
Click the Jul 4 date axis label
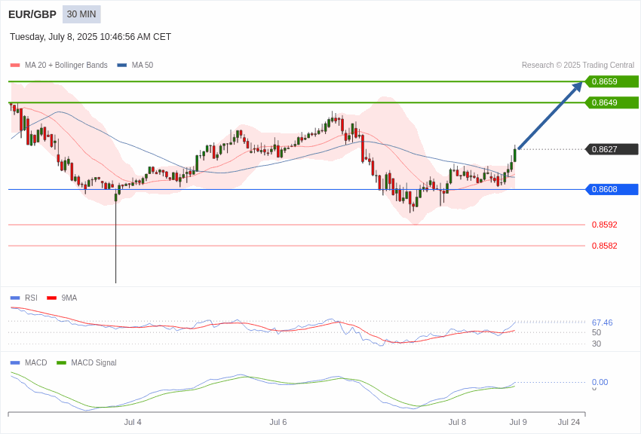click(133, 422)
